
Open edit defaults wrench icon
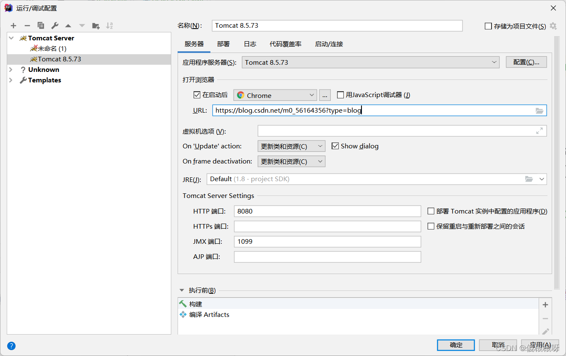pyautogui.click(x=55, y=26)
